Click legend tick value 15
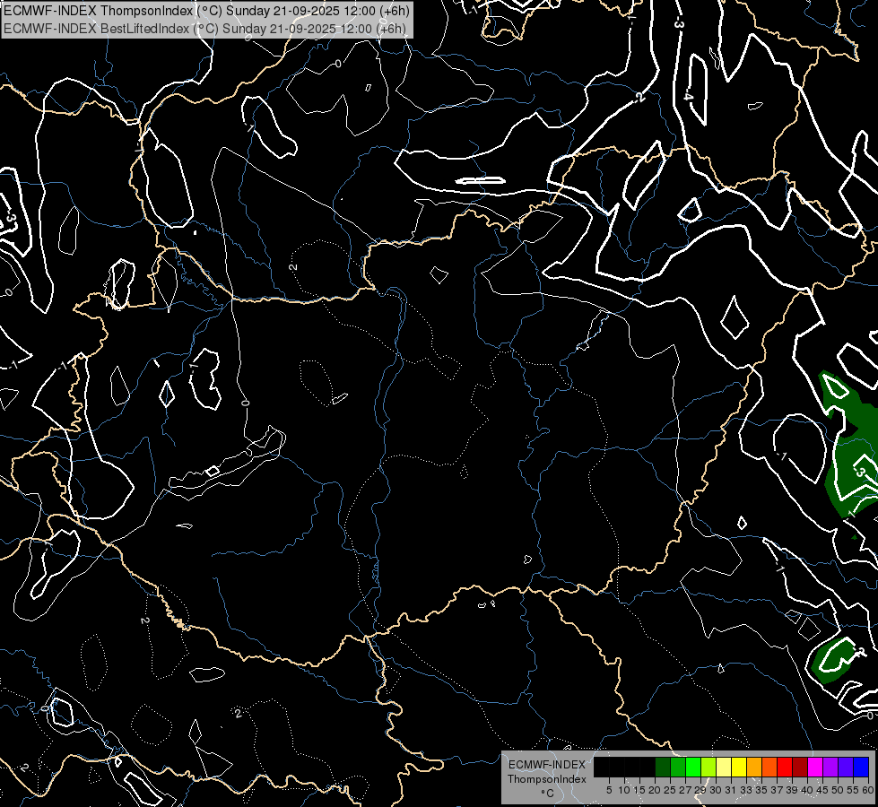This screenshot has width=878, height=807. coord(639,790)
